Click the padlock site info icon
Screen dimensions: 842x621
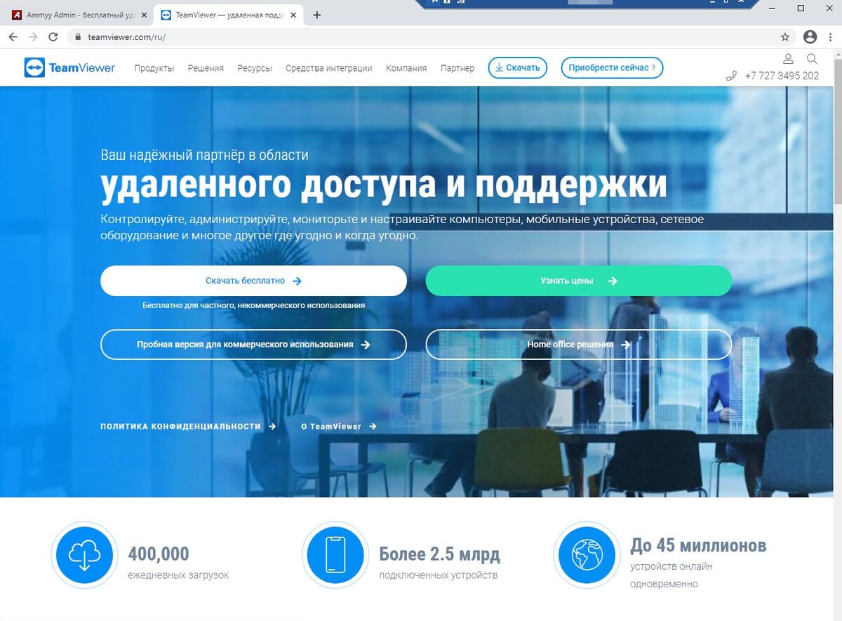78,36
